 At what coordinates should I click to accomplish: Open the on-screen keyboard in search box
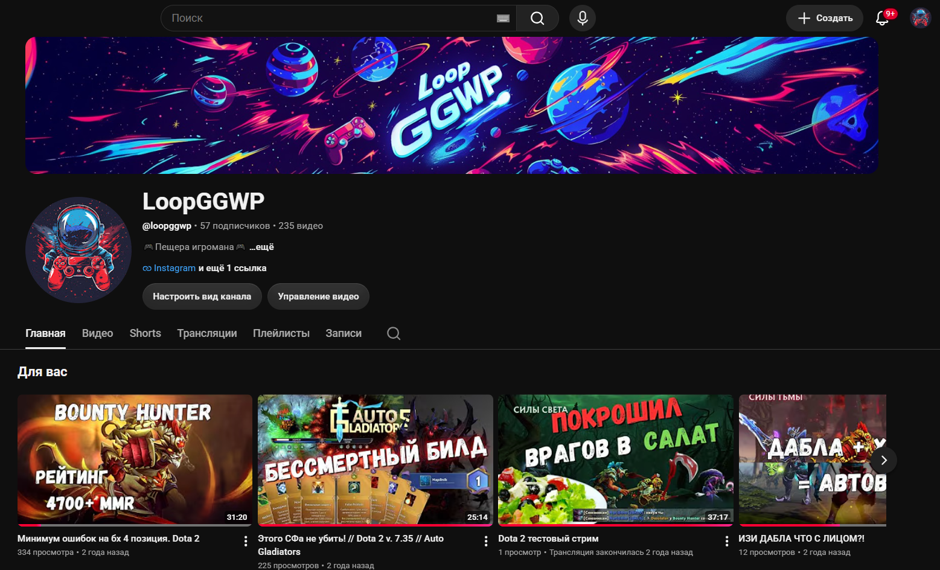tap(503, 18)
